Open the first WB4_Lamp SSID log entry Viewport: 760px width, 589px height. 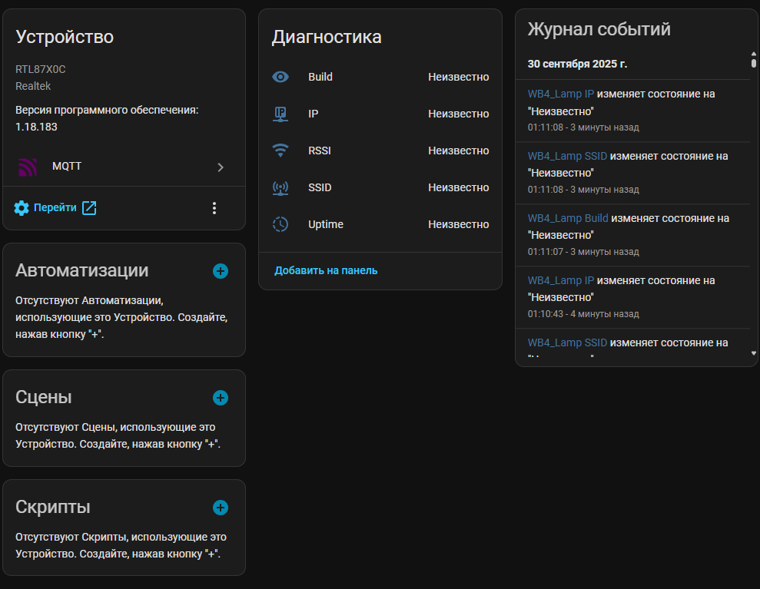click(x=567, y=156)
